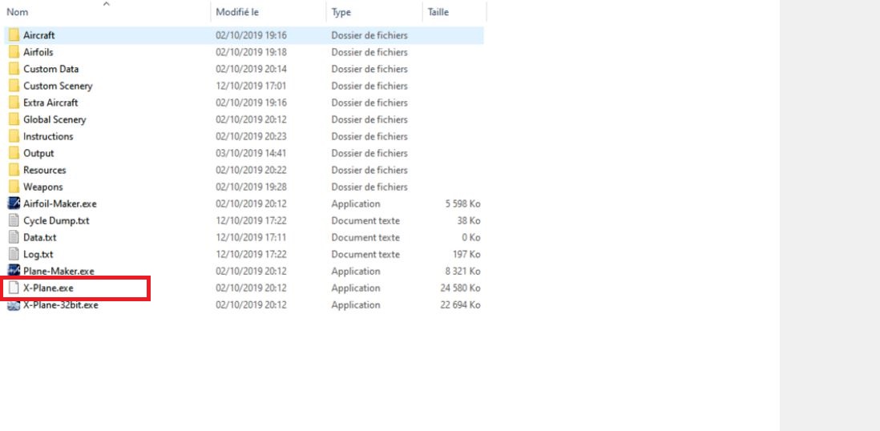Click the 197 Ko size value
Viewport: 880px width, 431px height.
tap(466, 254)
